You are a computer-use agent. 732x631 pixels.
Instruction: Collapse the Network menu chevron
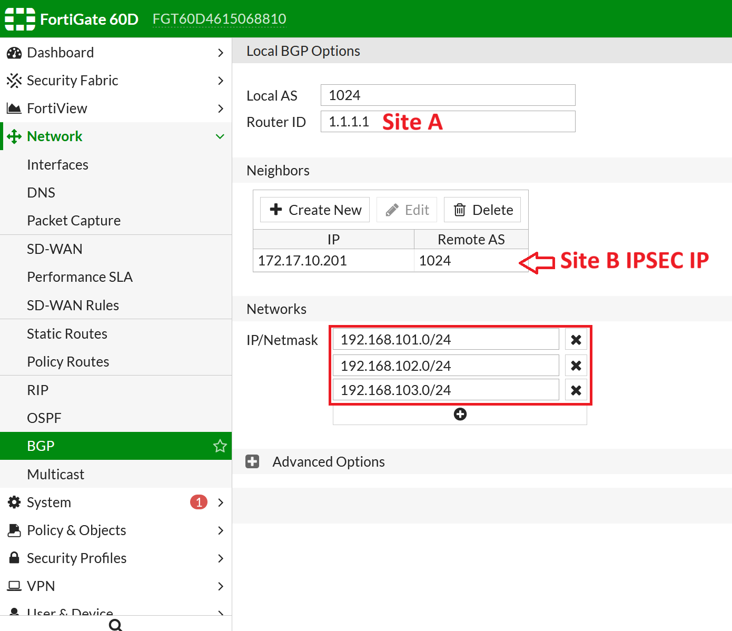point(220,136)
